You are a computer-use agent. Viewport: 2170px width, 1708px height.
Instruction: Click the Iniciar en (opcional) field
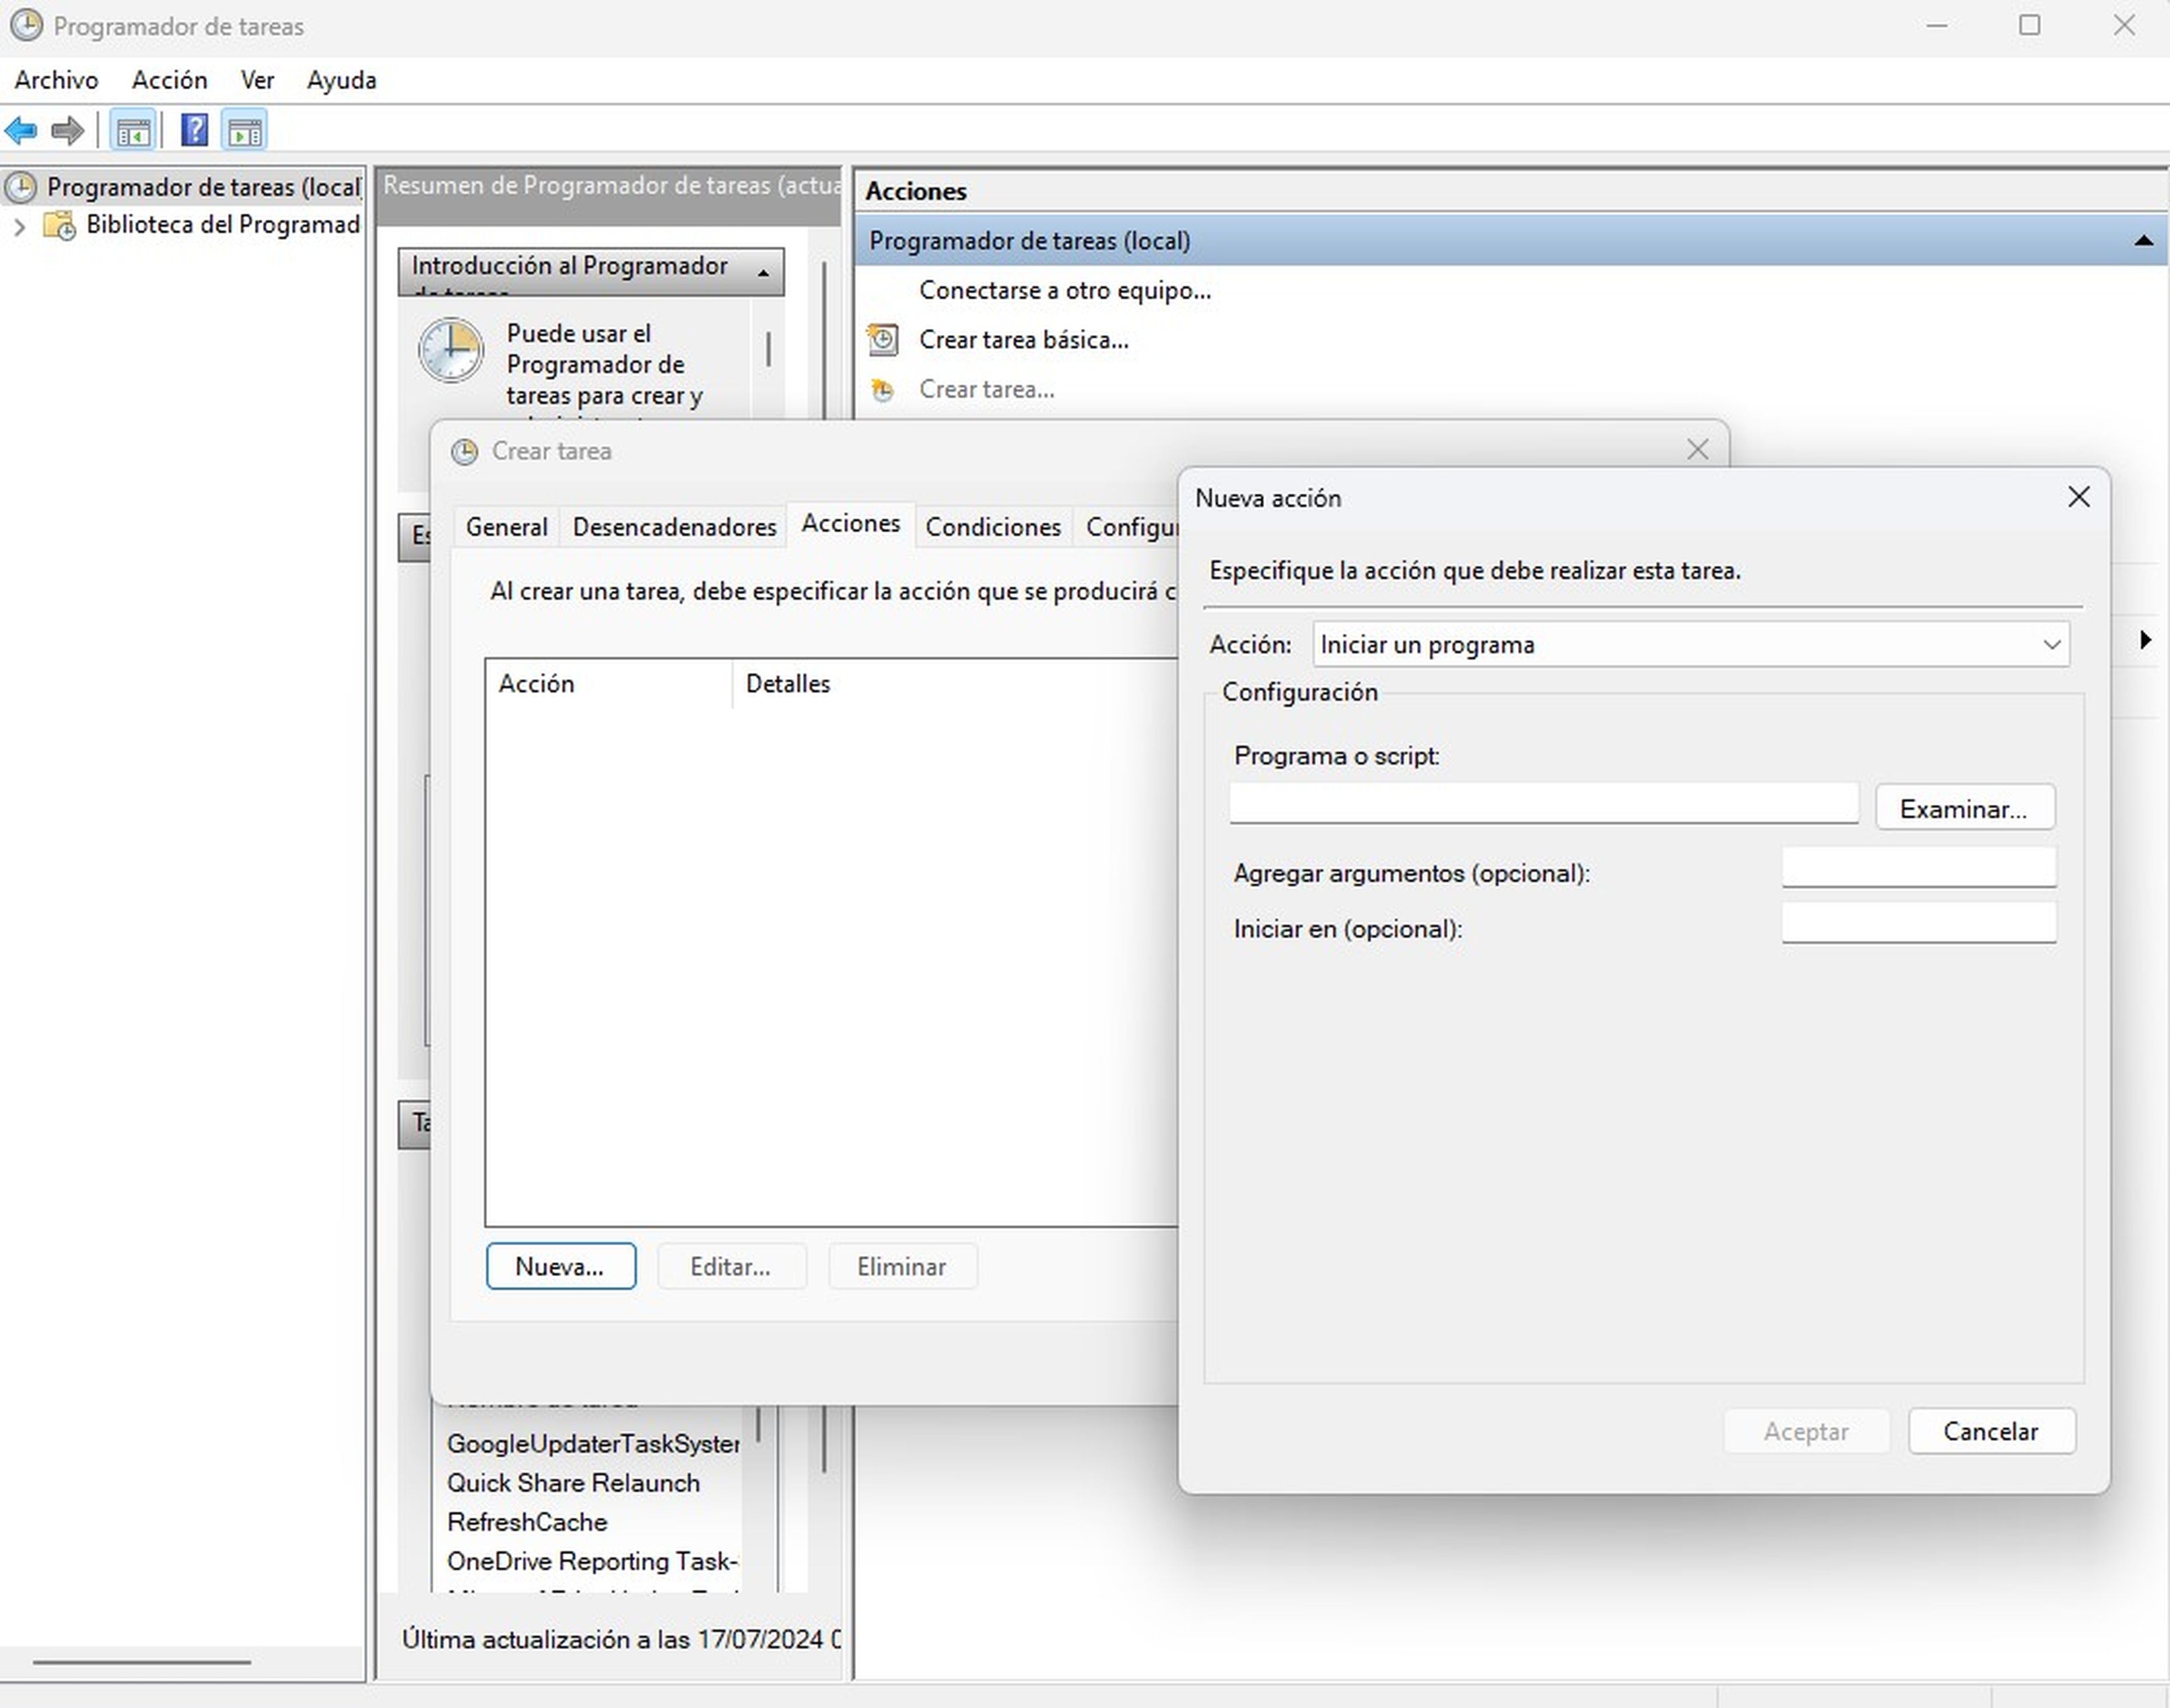coord(1918,922)
